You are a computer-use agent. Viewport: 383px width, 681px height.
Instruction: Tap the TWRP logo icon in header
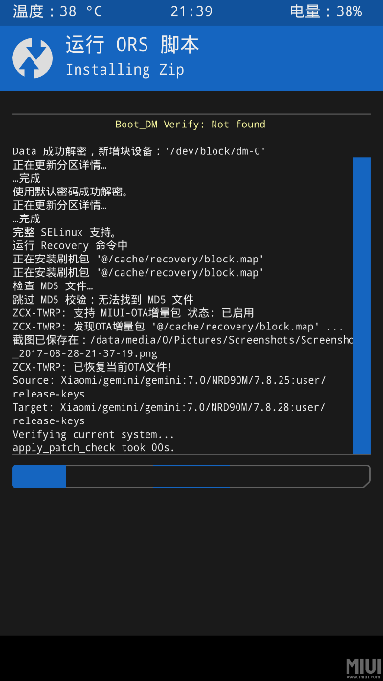[33, 58]
